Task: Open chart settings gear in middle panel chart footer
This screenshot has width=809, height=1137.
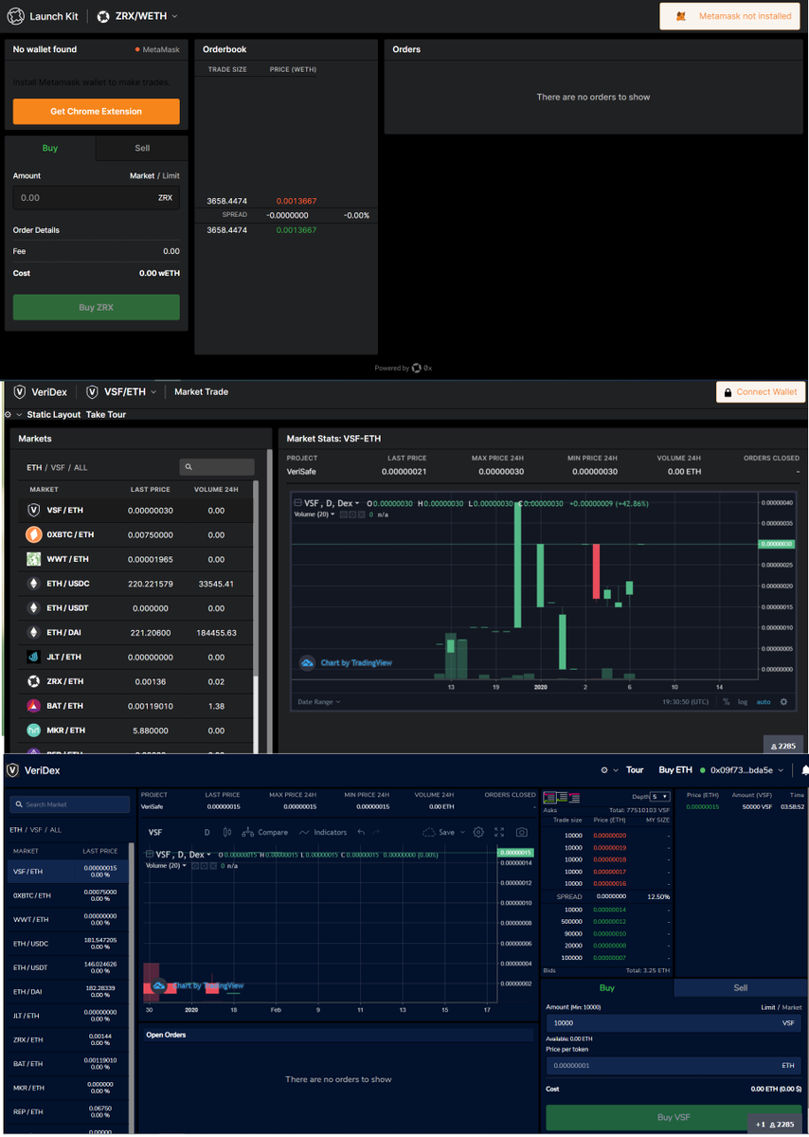Action: point(783,702)
